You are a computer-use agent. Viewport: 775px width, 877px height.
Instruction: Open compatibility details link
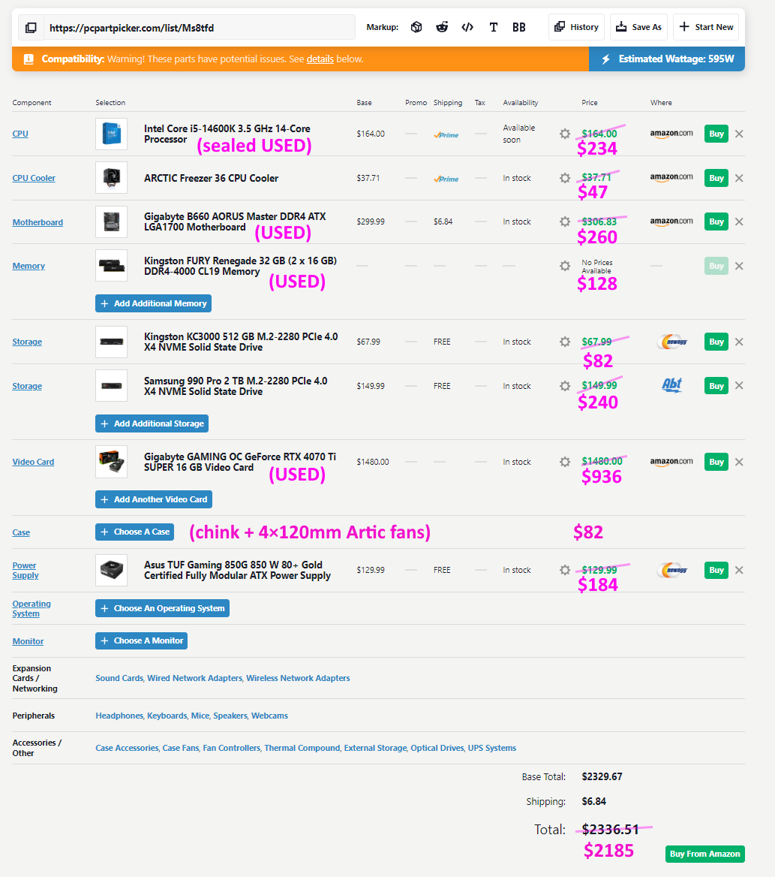(x=320, y=59)
